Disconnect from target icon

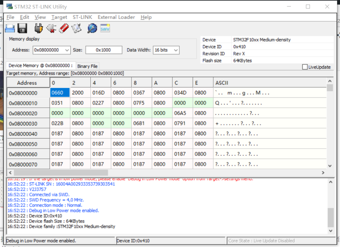click(x=51, y=29)
